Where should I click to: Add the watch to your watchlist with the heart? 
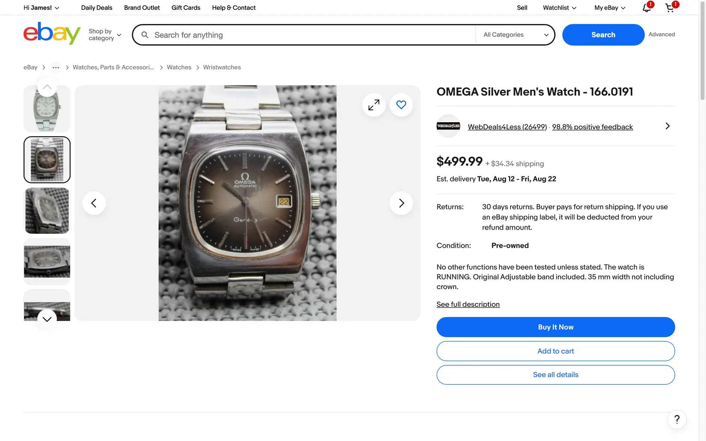pos(401,105)
